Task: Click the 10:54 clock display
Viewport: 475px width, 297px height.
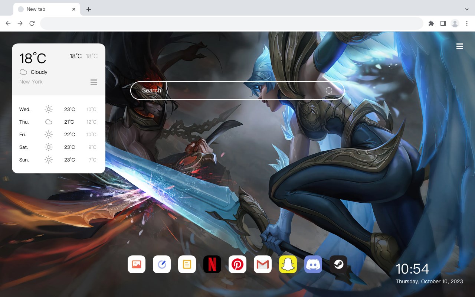Action: [412, 269]
